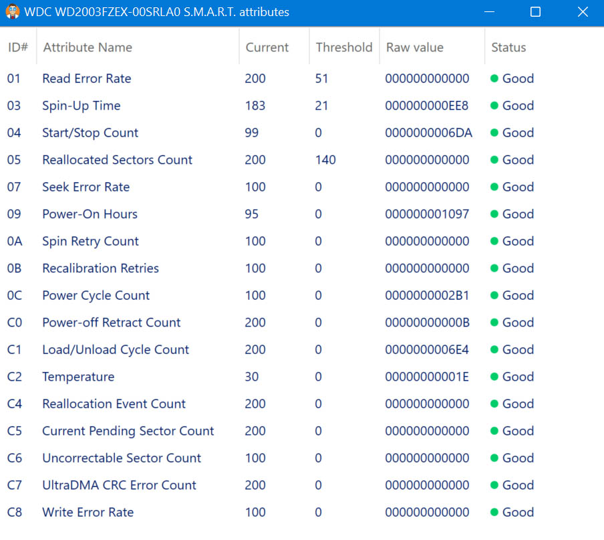
Task: Click ID C8 in the ID column
Action: tap(15, 512)
